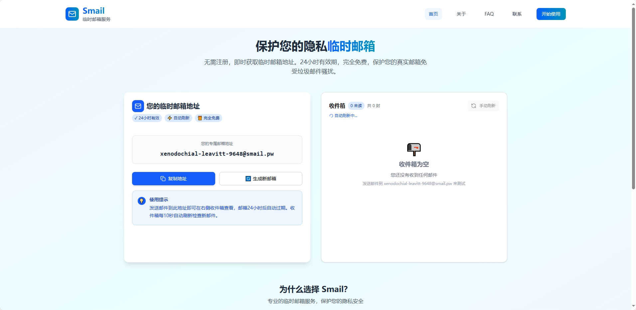Image resolution: width=636 pixels, height=310 pixels.
Task: Click the copy icon inside 复制地址 button
Action: coord(162,178)
